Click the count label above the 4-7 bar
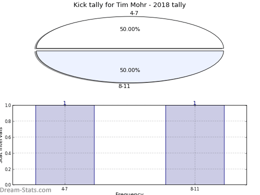Screen dimensions: 260x195 pyautogui.click(x=65, y=103)
